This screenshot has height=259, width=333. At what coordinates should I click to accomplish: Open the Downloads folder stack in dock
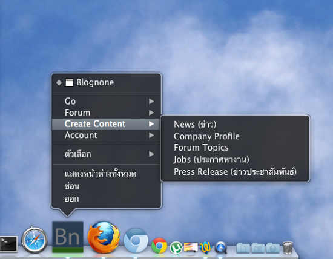click(273, 248)
